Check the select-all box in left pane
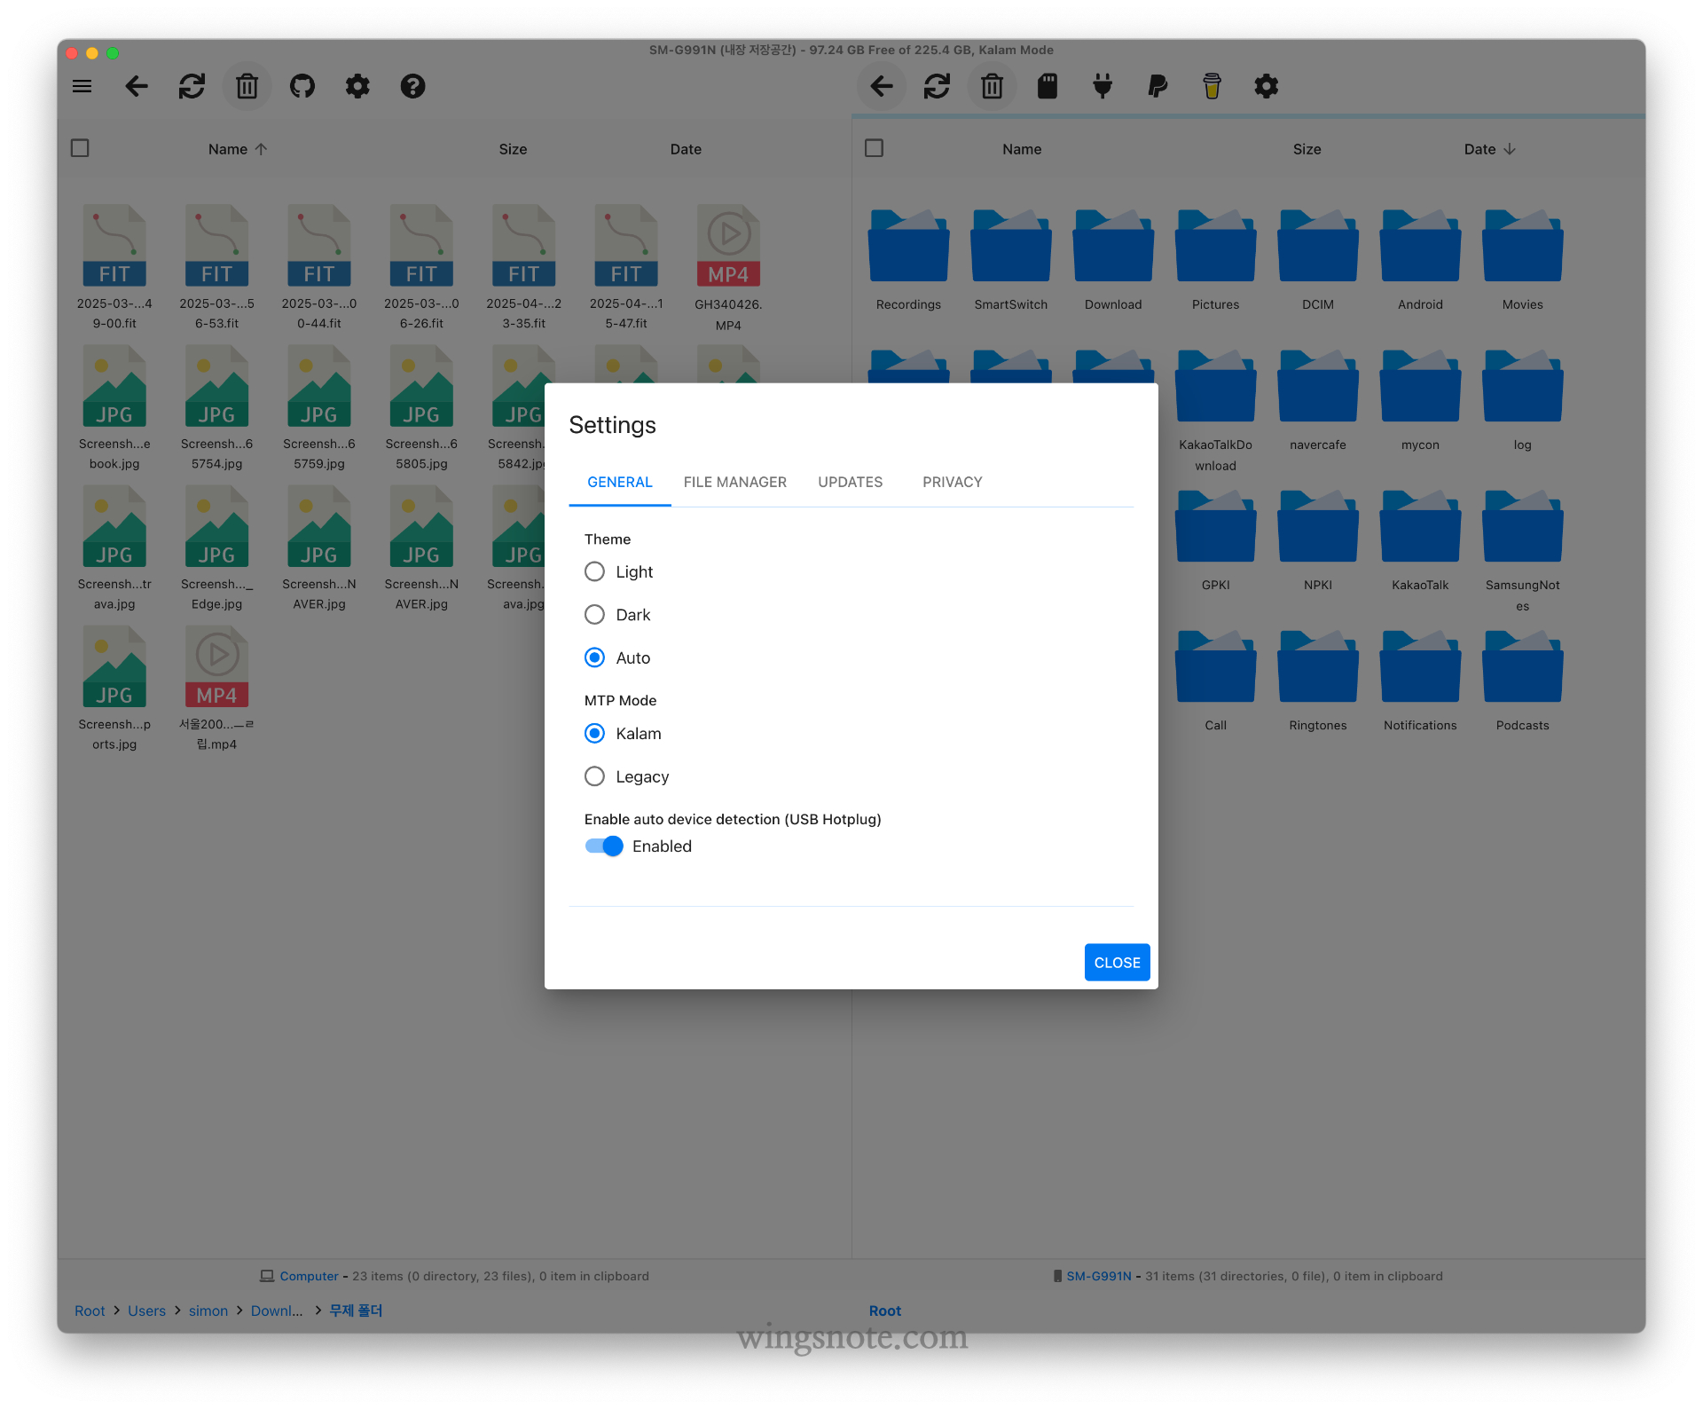The height and width of the screenshot is (1409, 1703). click(x=80, y=148)
